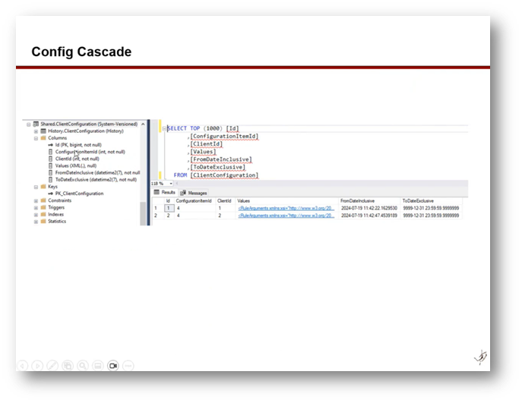Toggle the subtitles control in slideshow bar
This screenshot has height=403, width=522.
pos(98,366)
